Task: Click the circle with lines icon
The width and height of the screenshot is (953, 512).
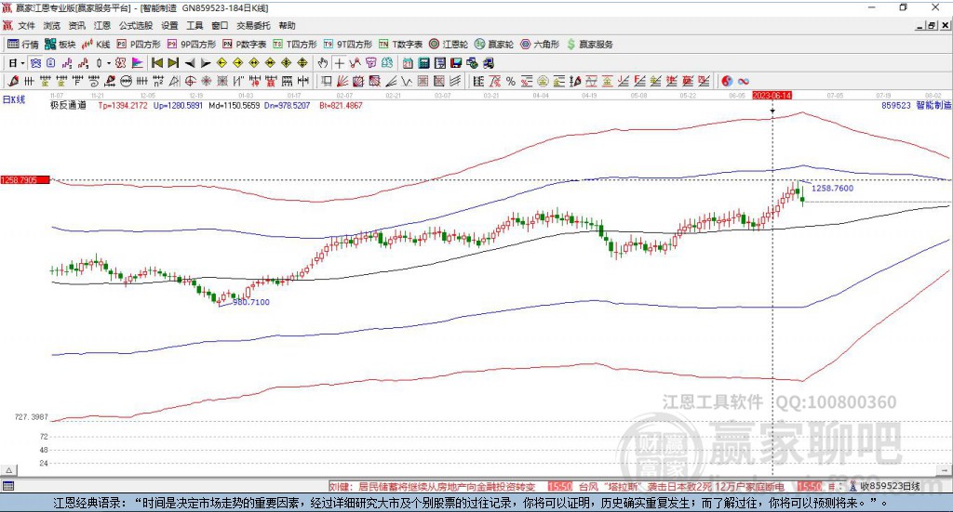Action: [126, 81]
